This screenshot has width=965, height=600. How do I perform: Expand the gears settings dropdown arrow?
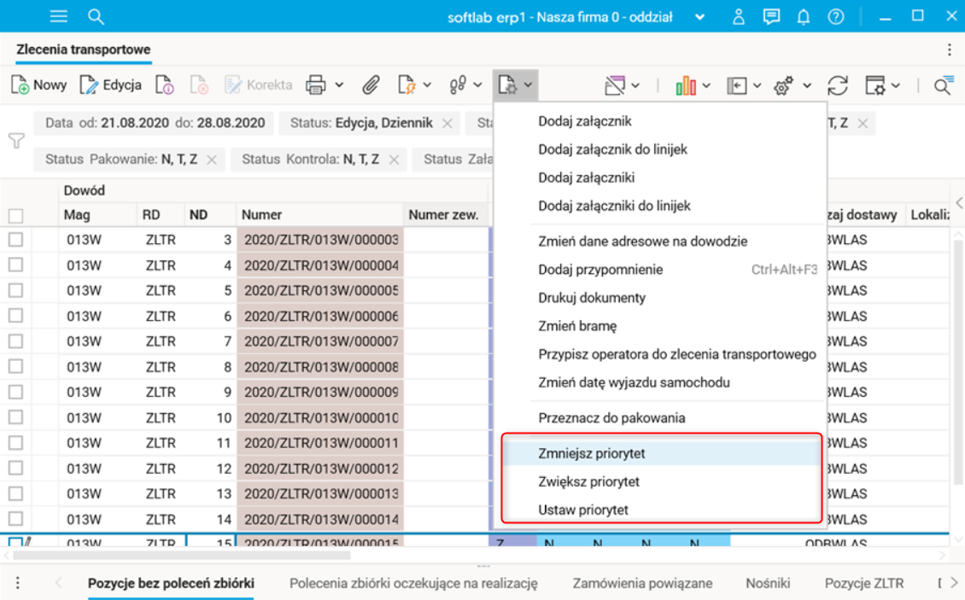[x=807, y=85]
